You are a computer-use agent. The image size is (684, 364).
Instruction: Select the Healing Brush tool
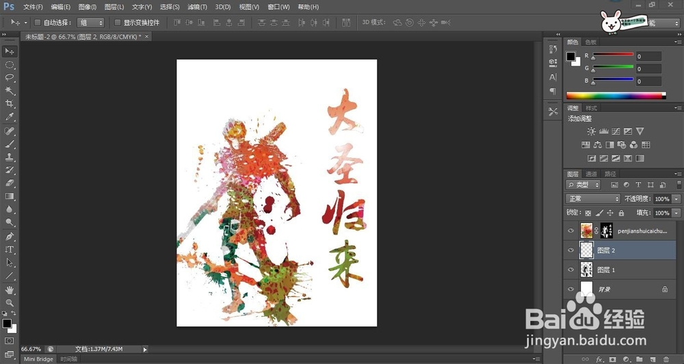point(10,131)
